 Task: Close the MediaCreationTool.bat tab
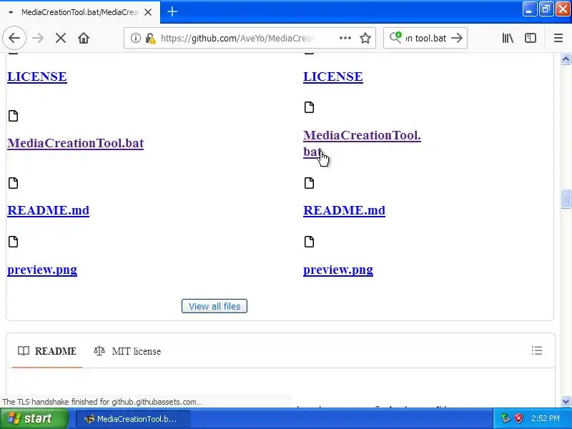coord(148,12)
